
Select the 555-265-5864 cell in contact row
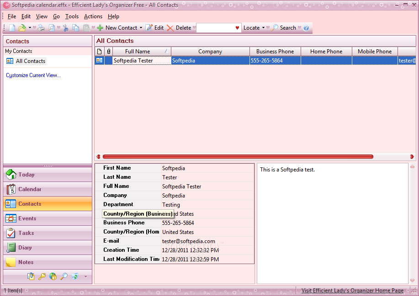[275, 61]
